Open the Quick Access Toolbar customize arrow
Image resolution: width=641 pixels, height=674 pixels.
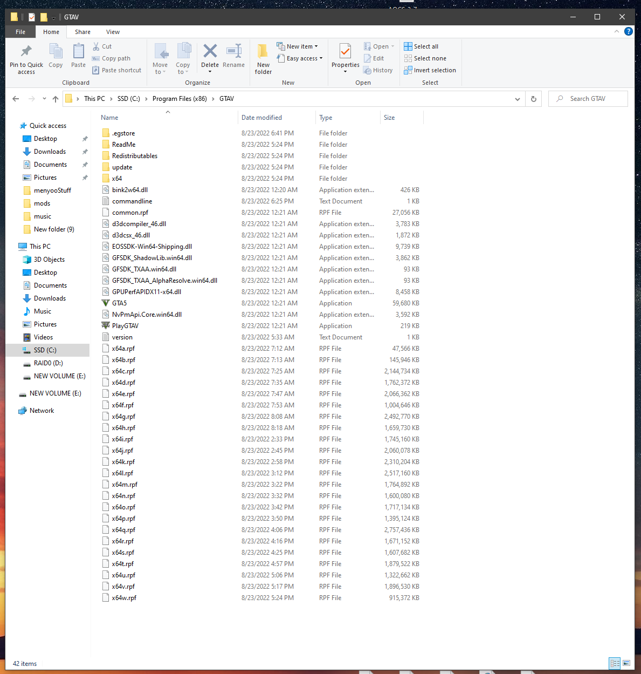(53, 18)
